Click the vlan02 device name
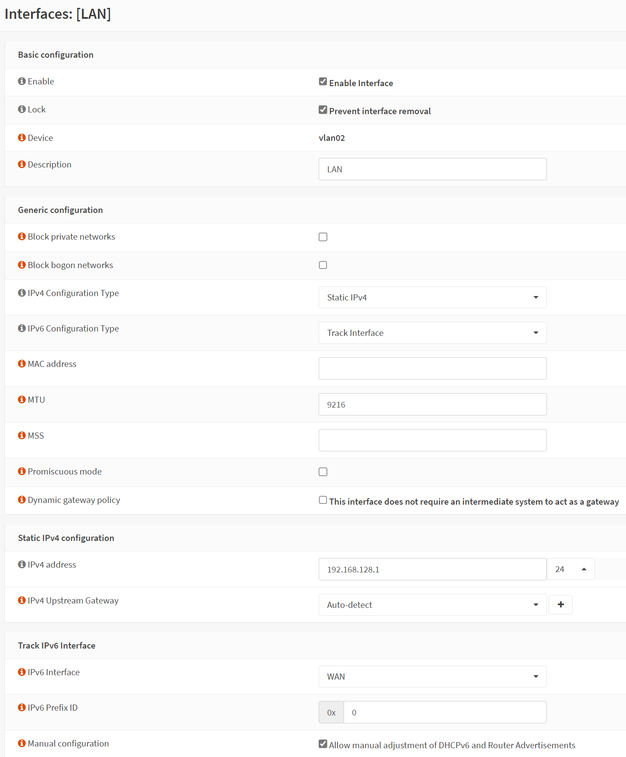 click(332, 138)
